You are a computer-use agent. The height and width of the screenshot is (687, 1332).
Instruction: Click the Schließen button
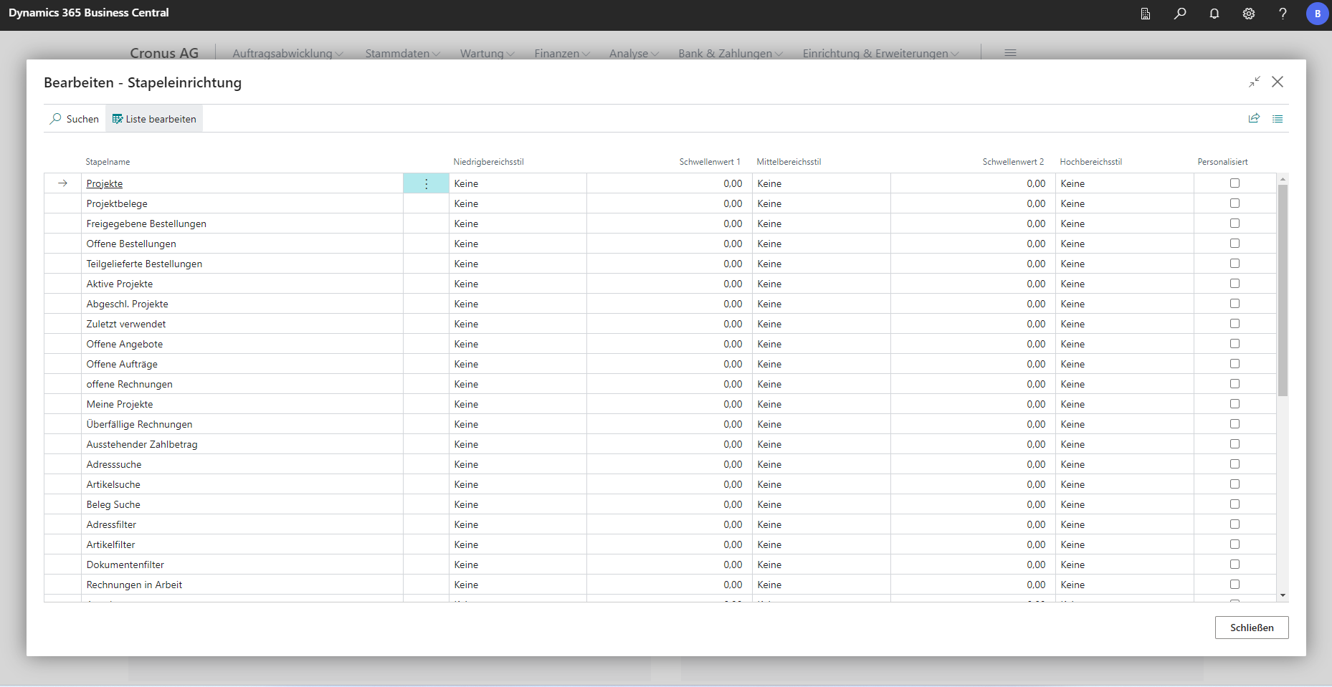coord(1251,628)
